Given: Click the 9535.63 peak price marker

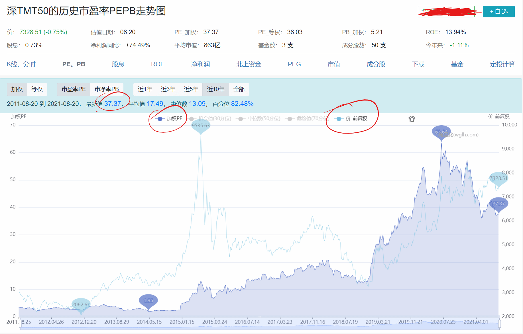Looking at the screenshot, I should point(201,126).
